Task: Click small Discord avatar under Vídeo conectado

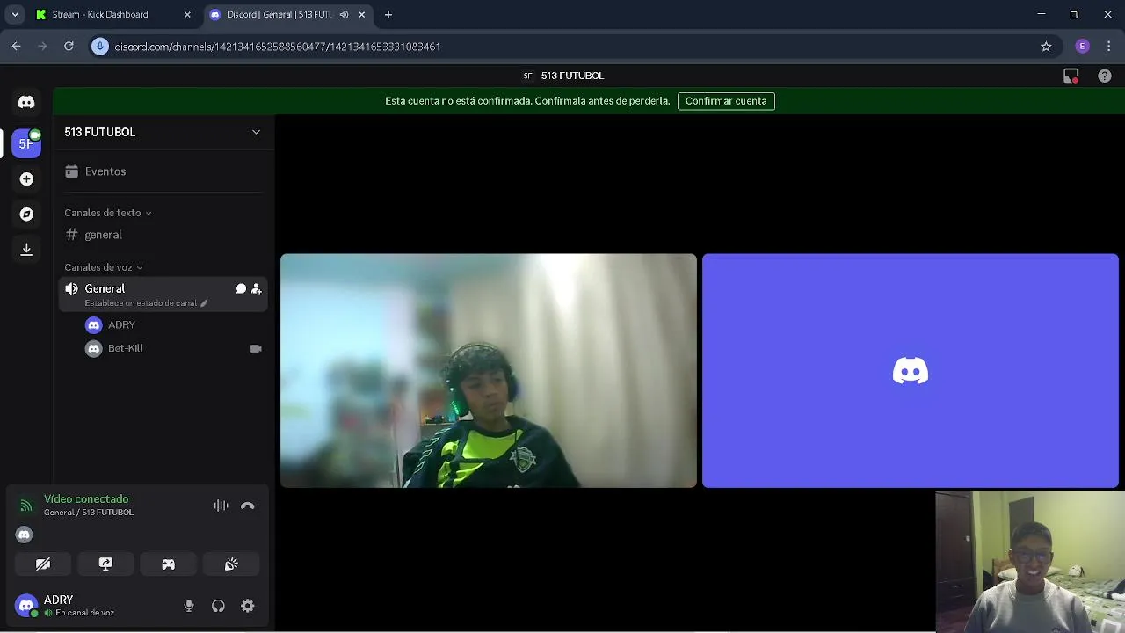Action: click(x=24, y=535)
